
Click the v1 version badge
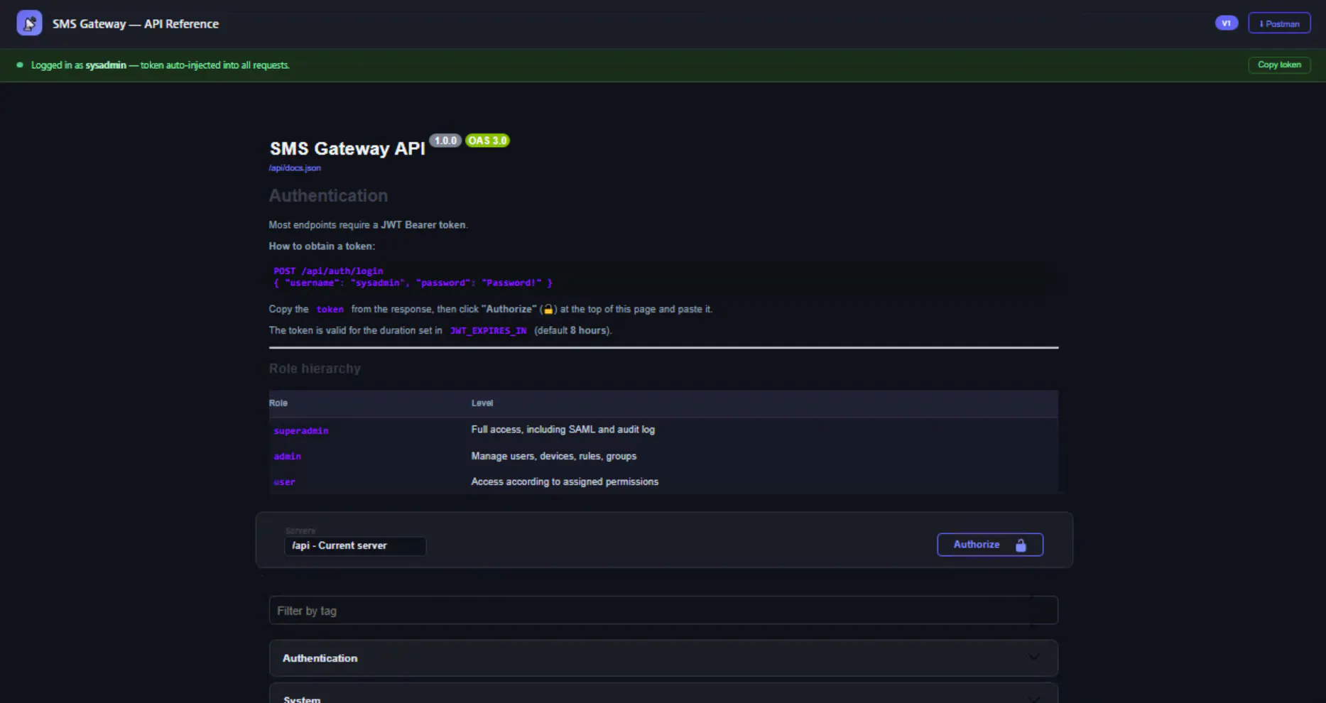click(x=1226, y=23)
